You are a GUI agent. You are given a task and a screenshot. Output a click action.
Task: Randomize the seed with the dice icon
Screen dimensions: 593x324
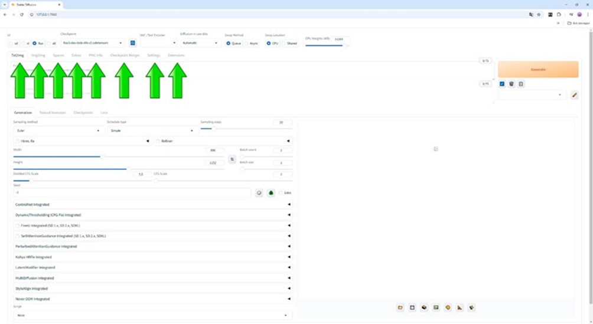[259, 193]
